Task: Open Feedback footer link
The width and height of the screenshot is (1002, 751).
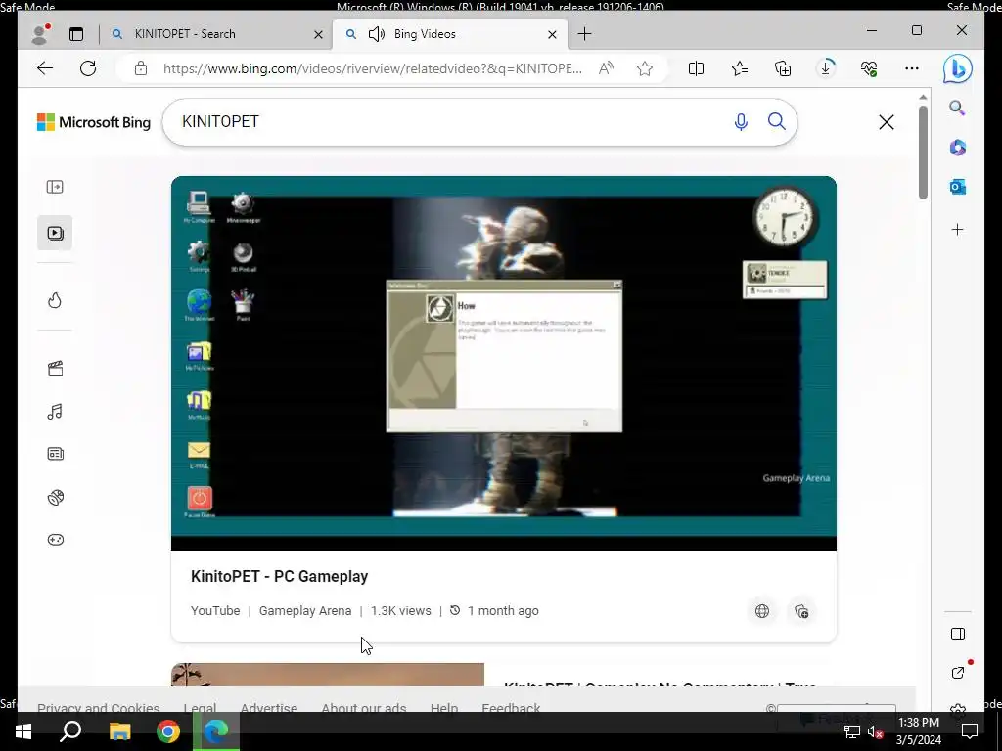Action: tap(511, 708)
